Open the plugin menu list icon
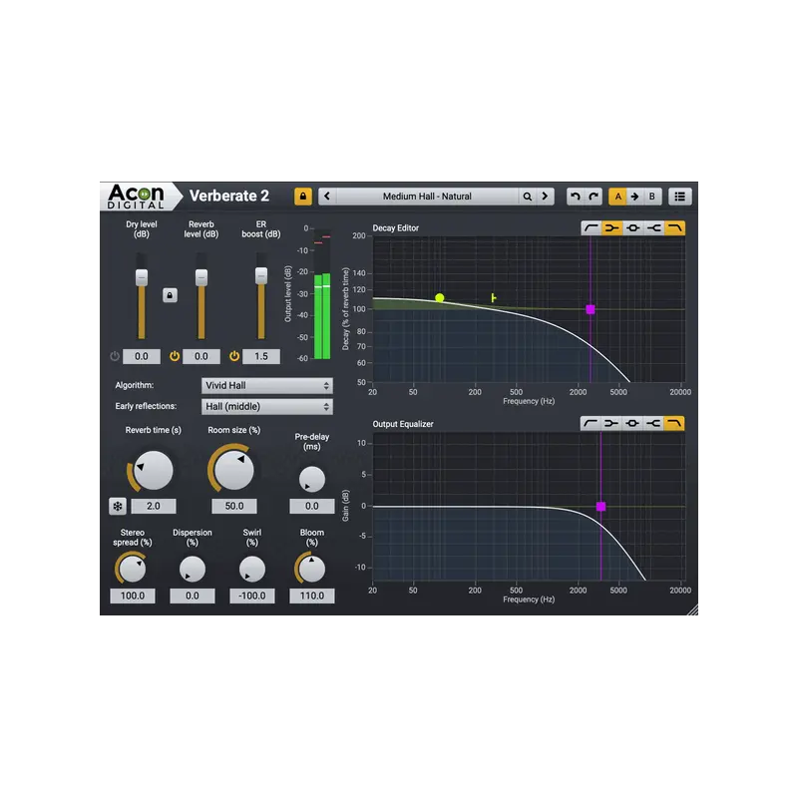 pyautogui.click(x=680, y=197)
